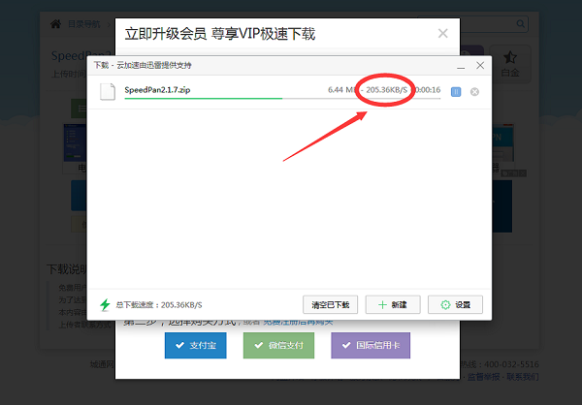Close the download manager window
Screen dimensions: 582x405
click(x=480, y=65)
